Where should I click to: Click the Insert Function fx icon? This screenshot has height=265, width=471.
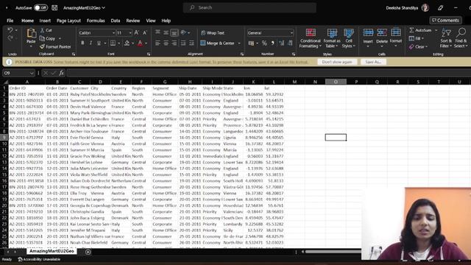(61, 73)
